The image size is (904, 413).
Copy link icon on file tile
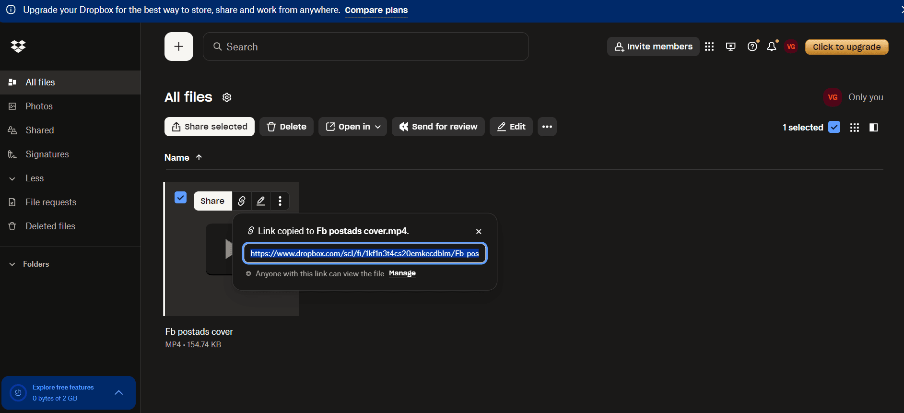242,201
